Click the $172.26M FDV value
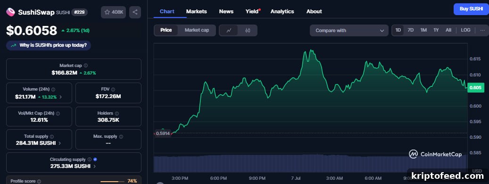This screenshot has height=184, width=489. (108, 96)
